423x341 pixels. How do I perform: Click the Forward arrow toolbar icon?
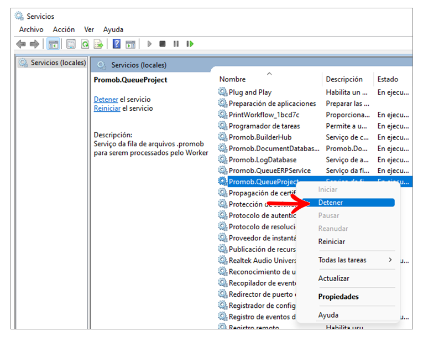[34, 44]
